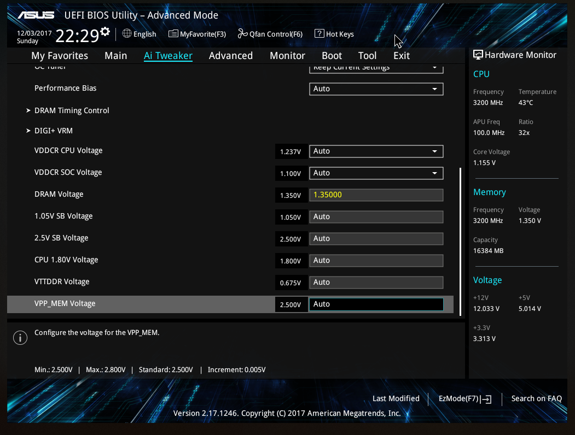Viewport: 575px width, 435px height.
Task: Switch to the Main tab
Action: pos(116,56)
